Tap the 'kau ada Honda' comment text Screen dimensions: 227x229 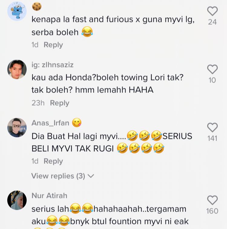point(107,84)
